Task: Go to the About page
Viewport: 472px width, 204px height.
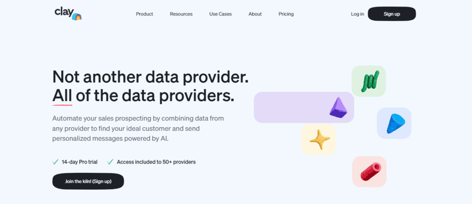Action: pos(255,14)
